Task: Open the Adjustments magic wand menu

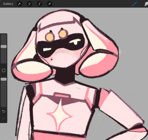Action: tap(29, 4)
